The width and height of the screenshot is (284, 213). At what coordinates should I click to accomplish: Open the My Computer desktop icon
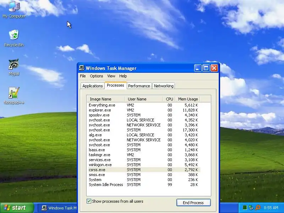(x=14, y=9)
